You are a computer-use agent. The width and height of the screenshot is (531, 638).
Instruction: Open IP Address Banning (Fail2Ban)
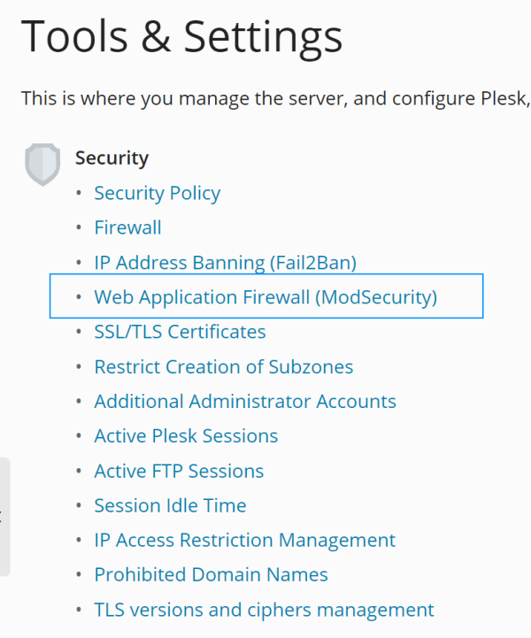pos(225,262)
